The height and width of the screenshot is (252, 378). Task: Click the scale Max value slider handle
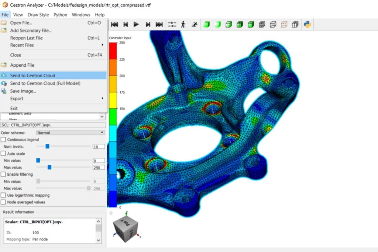(49, 167)
